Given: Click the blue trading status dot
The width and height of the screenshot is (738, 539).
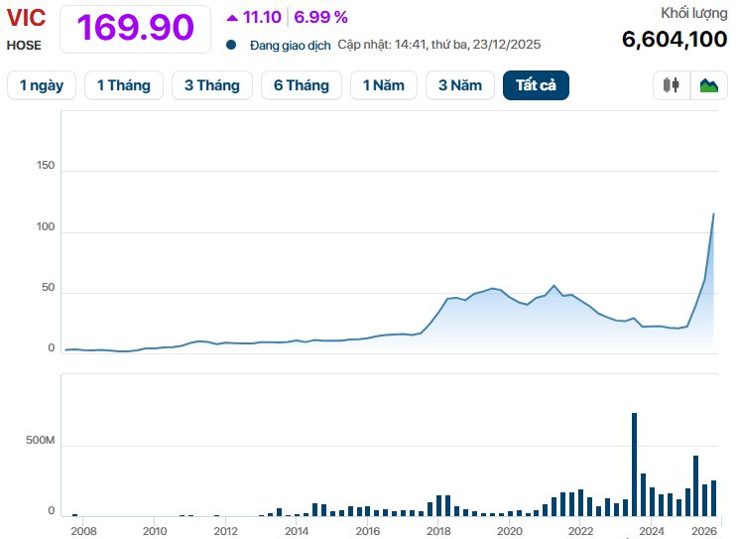Looking at the screenshot, I should [231, 45].
